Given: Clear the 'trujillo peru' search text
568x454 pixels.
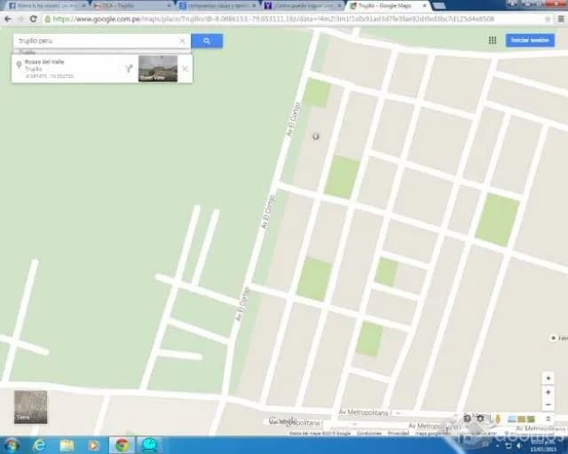Looking at the screenshot, I should 182,41.
